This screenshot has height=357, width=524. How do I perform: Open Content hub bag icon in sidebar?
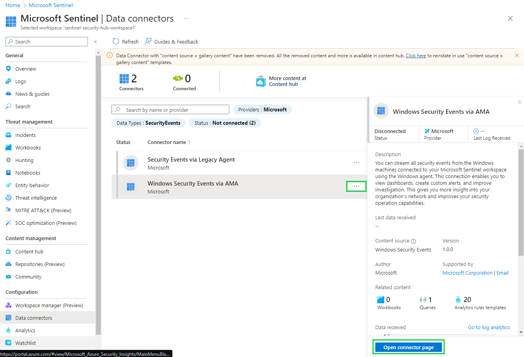click(9, 251)
